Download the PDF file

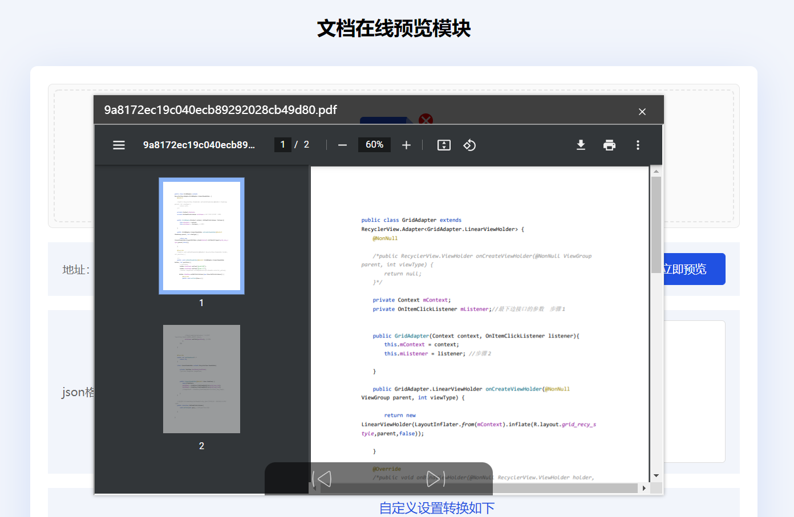[581, 145]
